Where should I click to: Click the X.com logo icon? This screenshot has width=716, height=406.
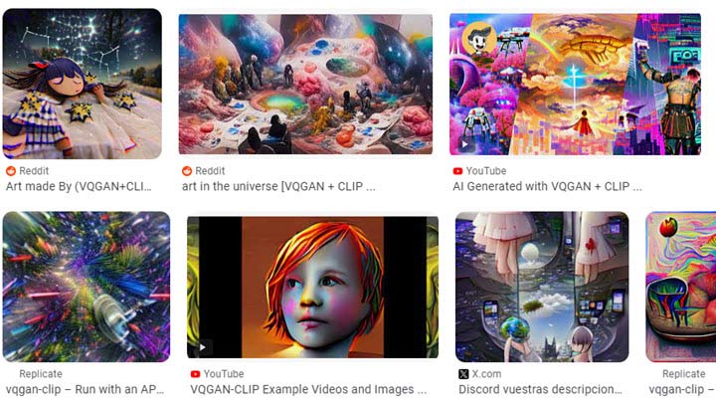(463, 374)
